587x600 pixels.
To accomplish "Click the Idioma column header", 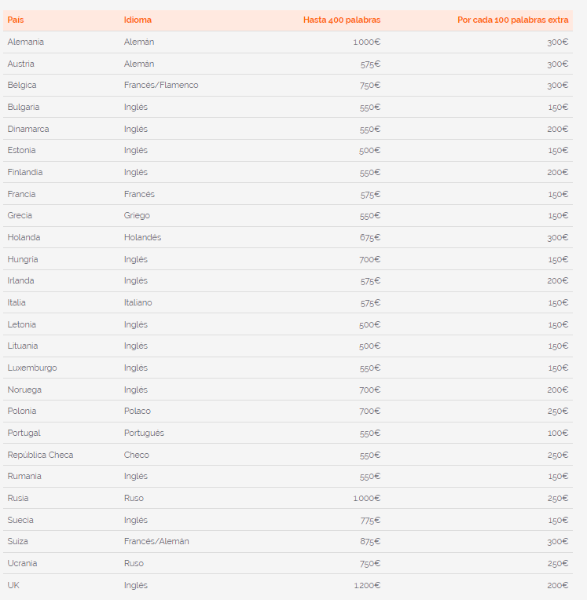I will pyautogui.click(x=138, y=20).
